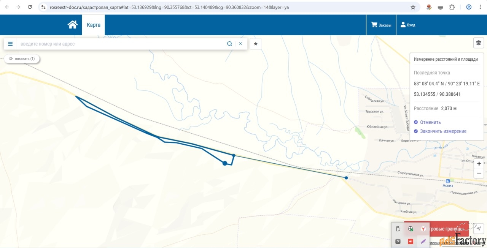Click the search magnifier icon
Image resolution: width=487 pixels, height=248 pixels.
click(x=229, y=44)
